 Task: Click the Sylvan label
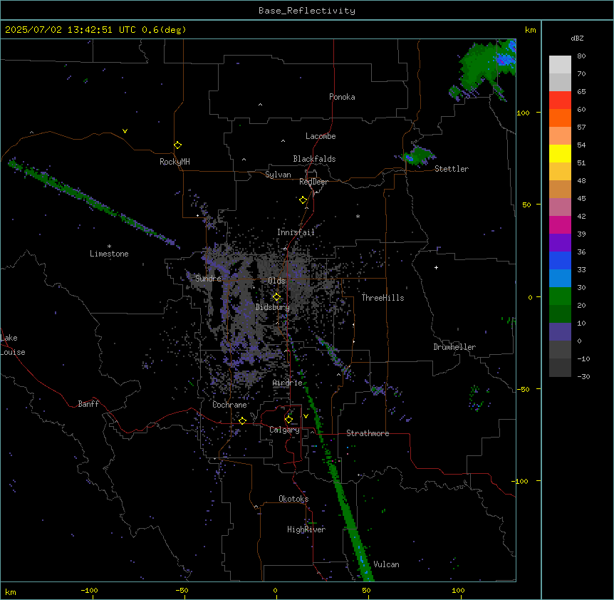(278, 175)
